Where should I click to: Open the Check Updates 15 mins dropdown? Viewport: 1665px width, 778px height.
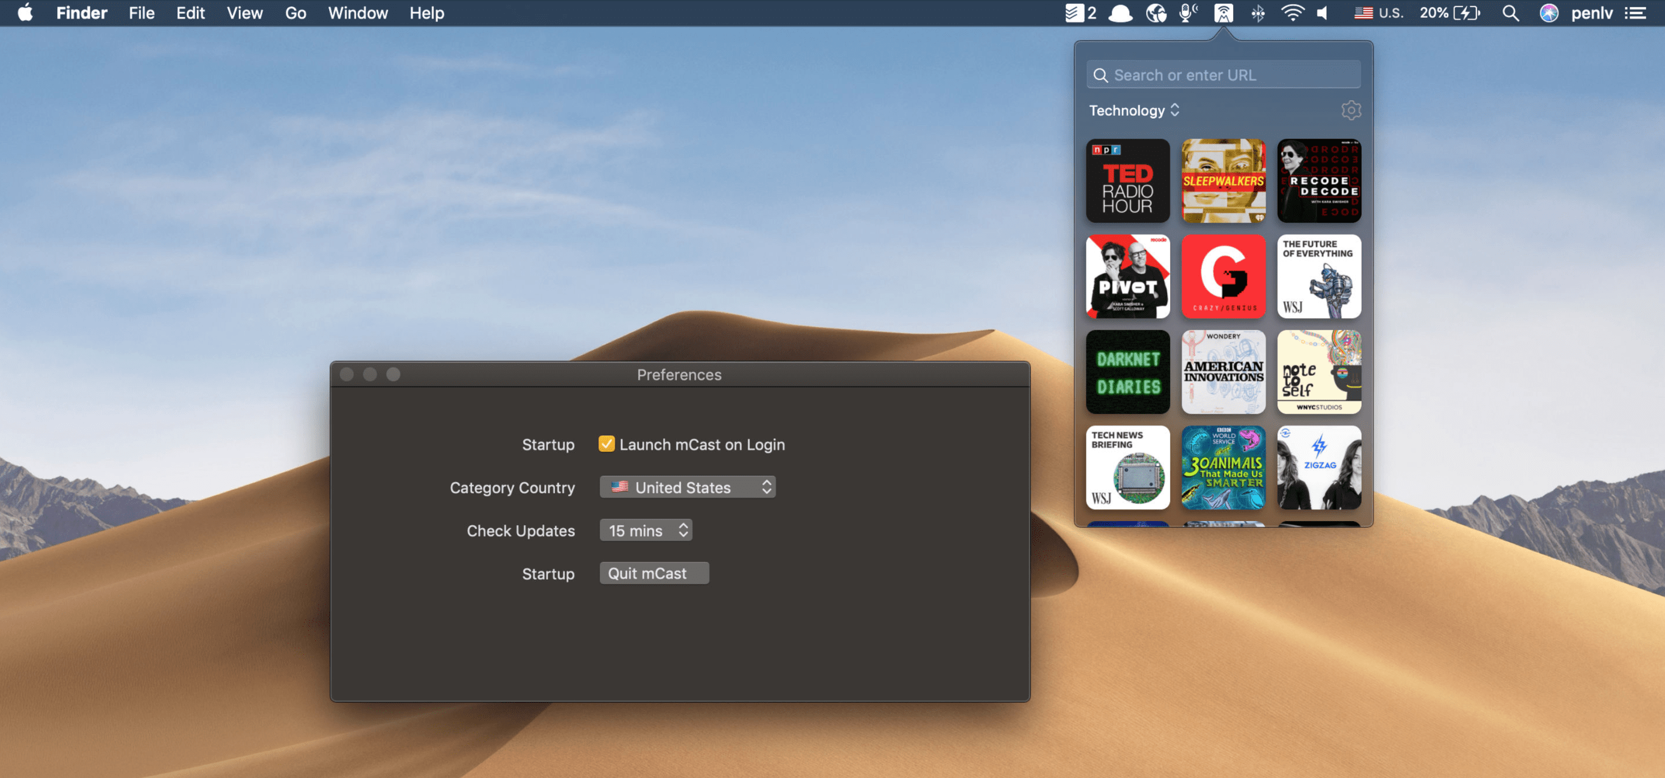tap(645, 531)
